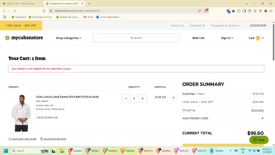
Task: Open File Explorer from the taskbar
Action: [x=62, y=151]
